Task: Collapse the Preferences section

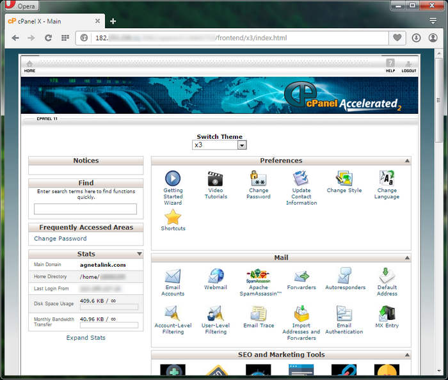Action: tap(407, 161)
